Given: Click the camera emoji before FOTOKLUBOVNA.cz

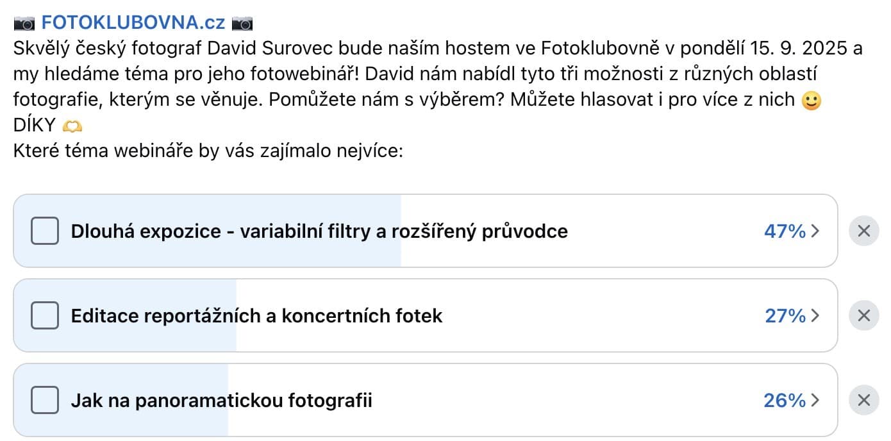Looking at the screenshot, I should (x=24, y=24).
